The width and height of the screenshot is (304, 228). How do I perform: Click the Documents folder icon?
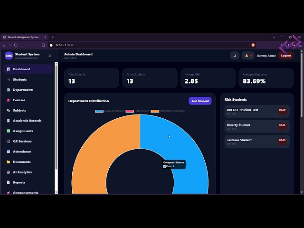(9, 161)
